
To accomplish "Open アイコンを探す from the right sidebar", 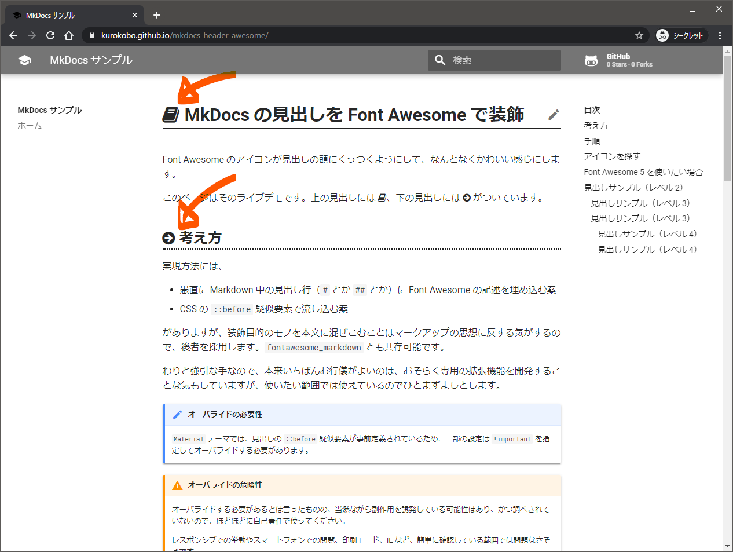I will tap(611, 156).
